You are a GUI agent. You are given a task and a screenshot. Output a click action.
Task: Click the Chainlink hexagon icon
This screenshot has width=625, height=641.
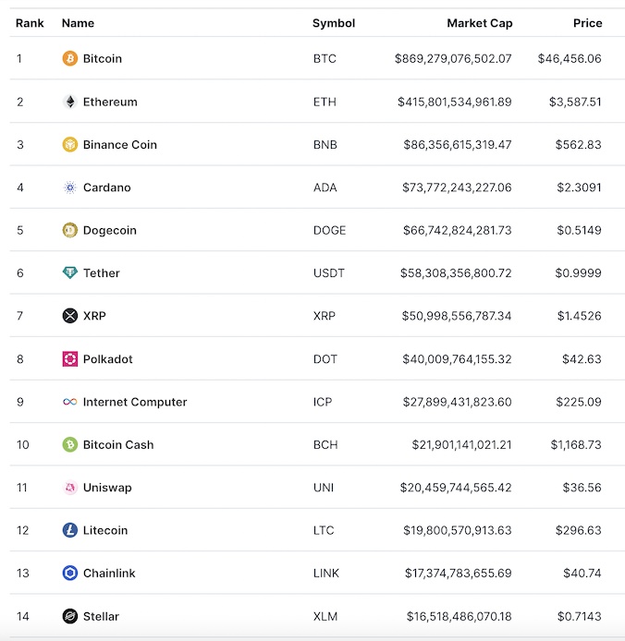pyautogui.click(x=70, y=574)
